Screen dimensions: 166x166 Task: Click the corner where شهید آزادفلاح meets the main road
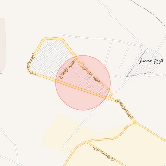click(58, 80)
